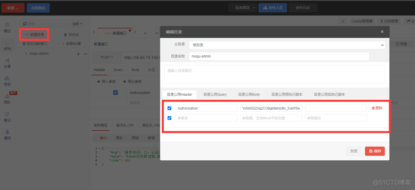
Task: Click next tab arrow right of 新建接口
Action: (x=135, y=32)
